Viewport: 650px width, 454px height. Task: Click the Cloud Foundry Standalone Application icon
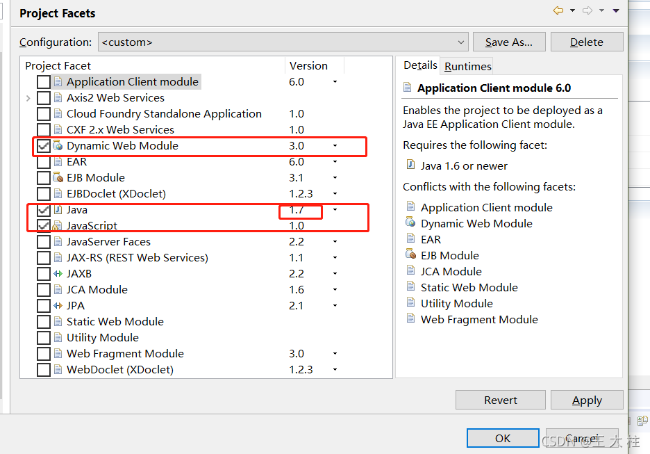pyautogui.click(x=58, y=114)
